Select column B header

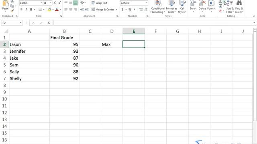[x=64, y=31]
